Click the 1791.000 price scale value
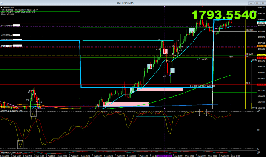The width and height of the screenshot is (266, 157). pos(261,31)
